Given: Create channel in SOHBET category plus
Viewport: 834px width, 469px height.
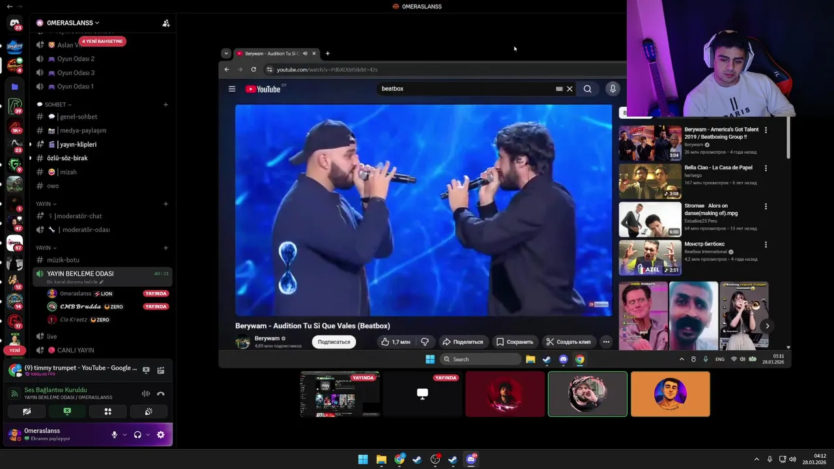Looking at the screenshot, I should (x=165, y=104).
